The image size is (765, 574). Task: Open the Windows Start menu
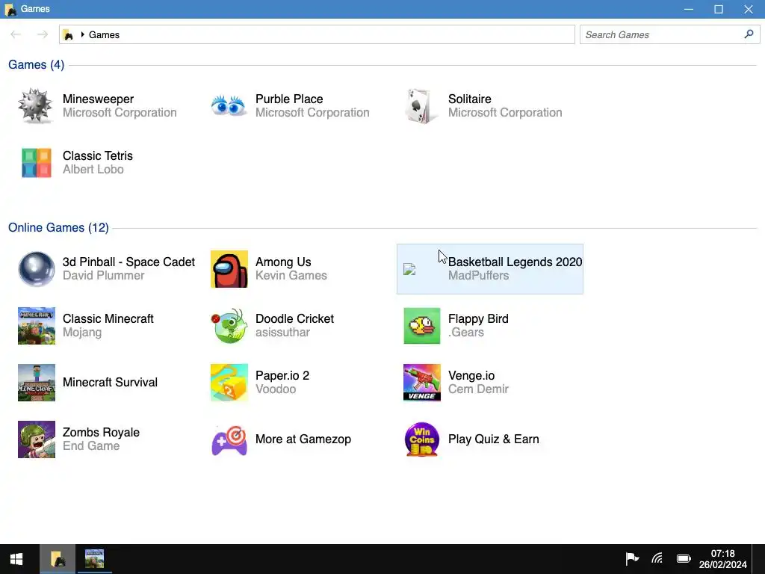coord(16,559)
